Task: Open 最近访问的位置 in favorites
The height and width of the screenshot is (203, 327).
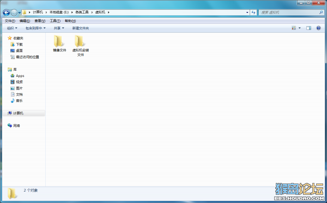Action: (25, 57)
